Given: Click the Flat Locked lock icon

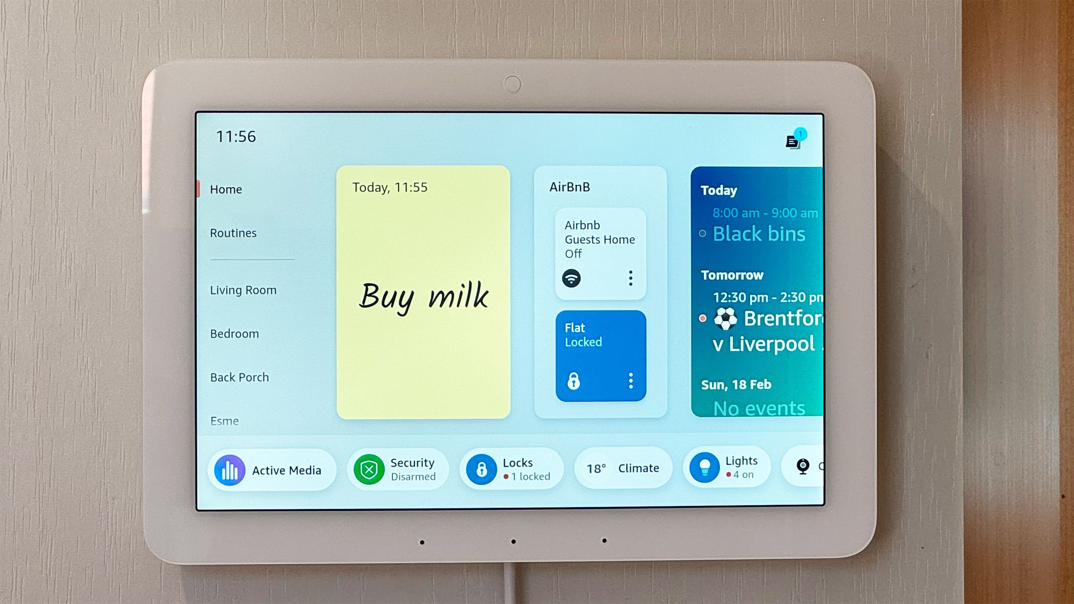Looking at the screenshot, I should click(x=574, y=381).
